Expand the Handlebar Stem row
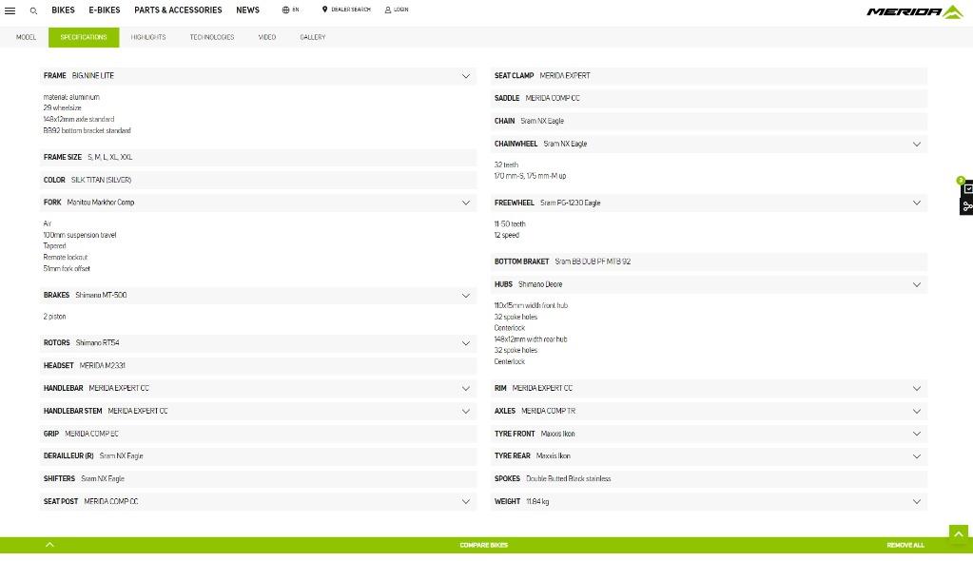 pyautogui.click(x=258, y=411)
